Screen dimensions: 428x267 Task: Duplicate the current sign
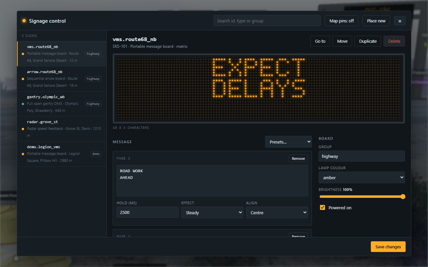(368, 41)
